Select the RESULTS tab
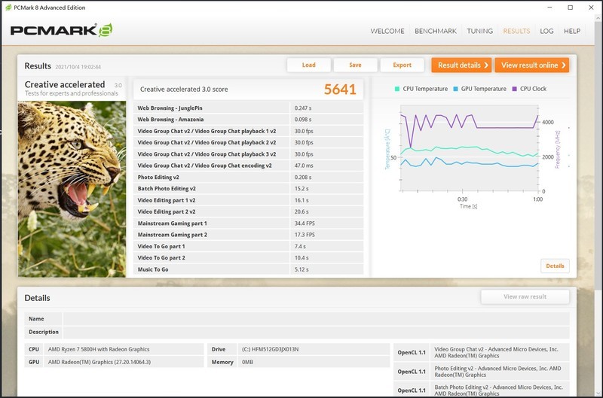 coord(516,31)
